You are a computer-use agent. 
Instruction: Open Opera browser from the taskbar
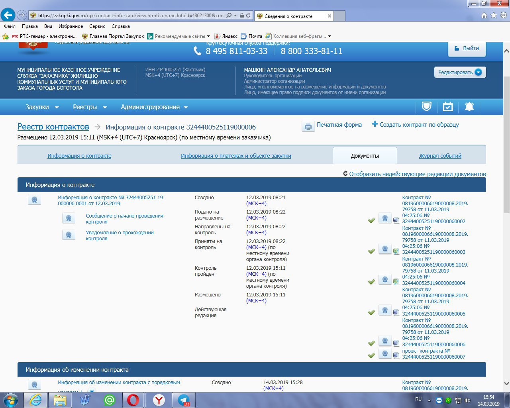tap(133, 400)
